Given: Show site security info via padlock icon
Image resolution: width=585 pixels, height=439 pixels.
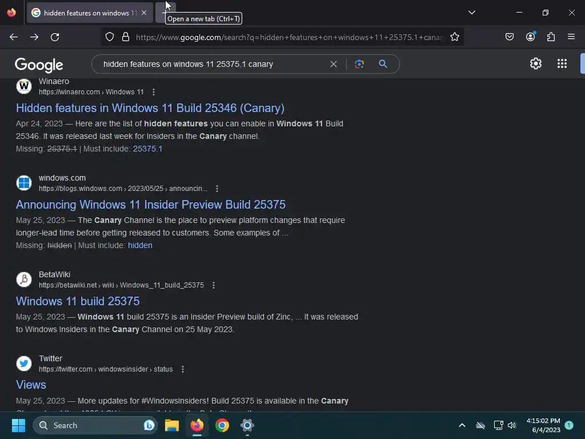Looking at the screenshot, I should click(126, 37).
